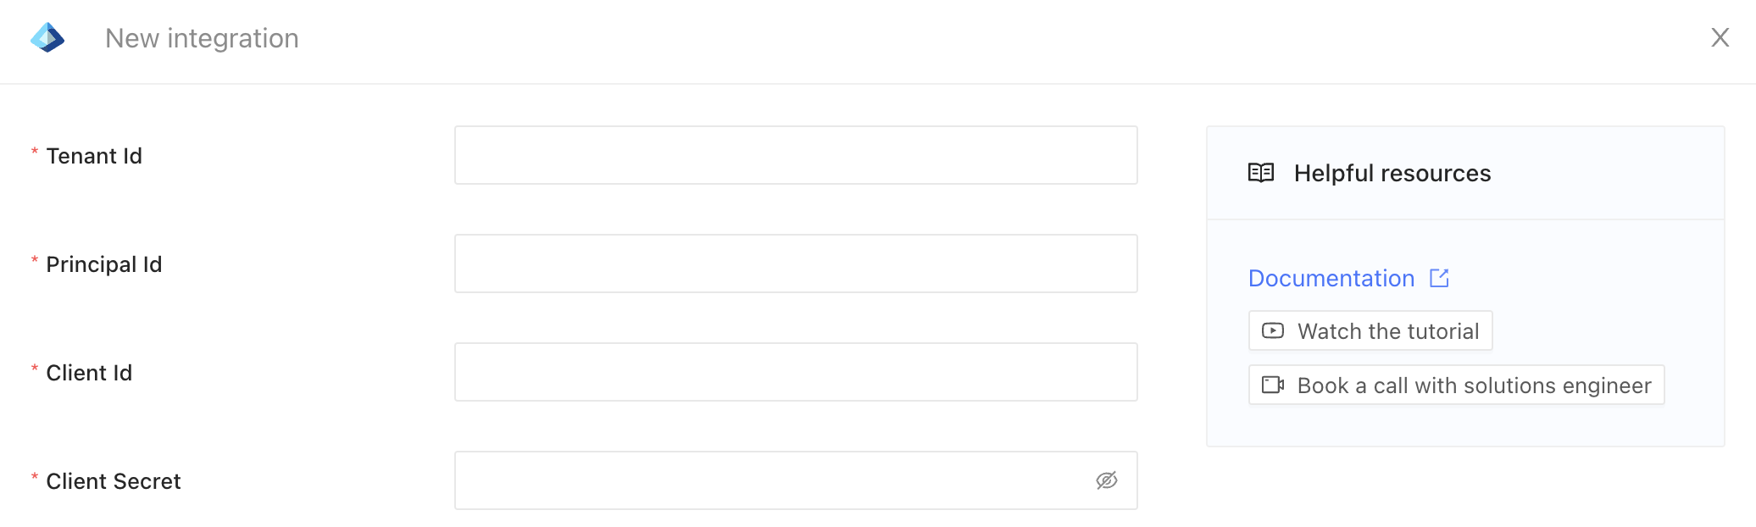1756x527 pixels.
Task: Click the play icon in tutorial button
Action: coord(1273,330)
